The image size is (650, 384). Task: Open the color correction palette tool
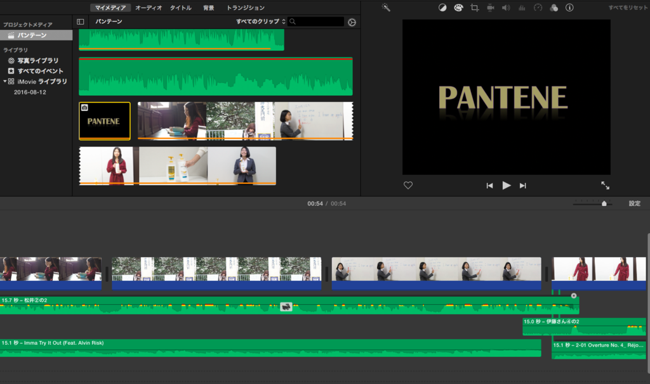point(458,8)
